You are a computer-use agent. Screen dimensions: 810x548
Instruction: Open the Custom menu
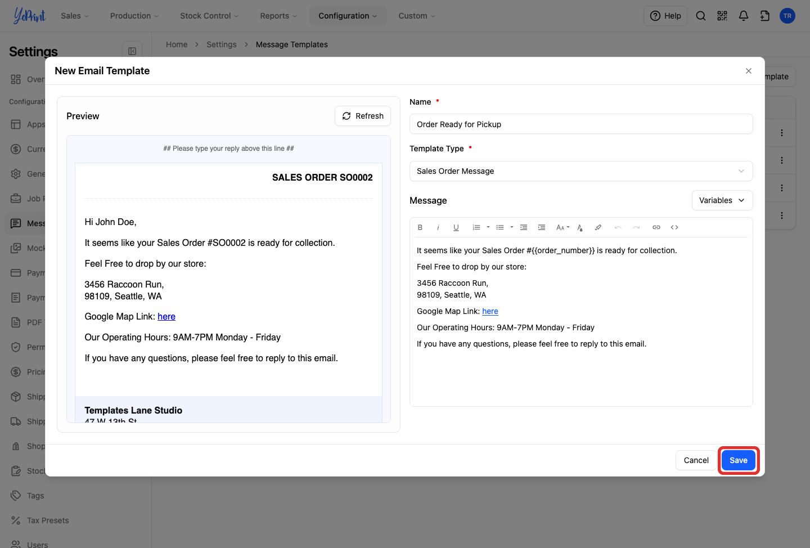click(x=417, y=16)
